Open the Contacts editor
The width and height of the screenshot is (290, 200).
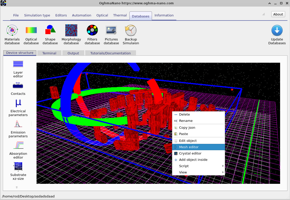pos(18,88)
